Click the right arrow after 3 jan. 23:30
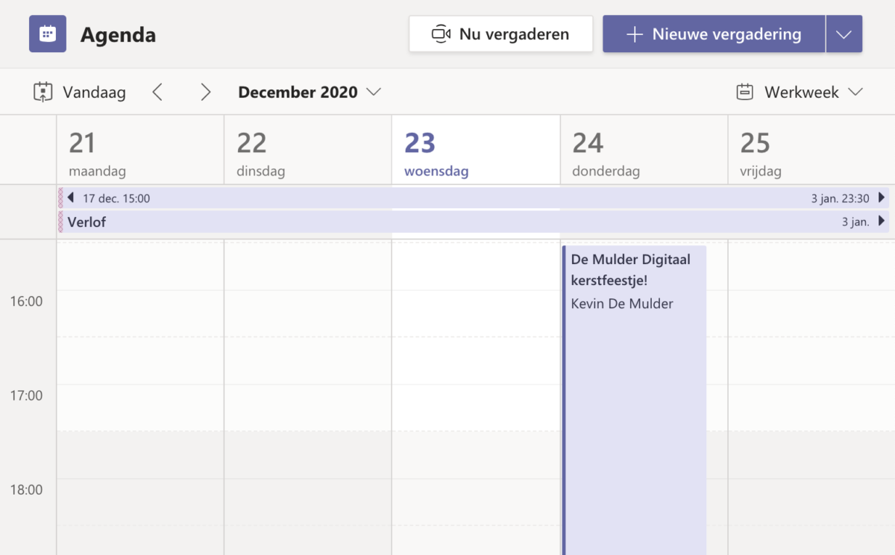895x555 pixels. click(883, 198)
